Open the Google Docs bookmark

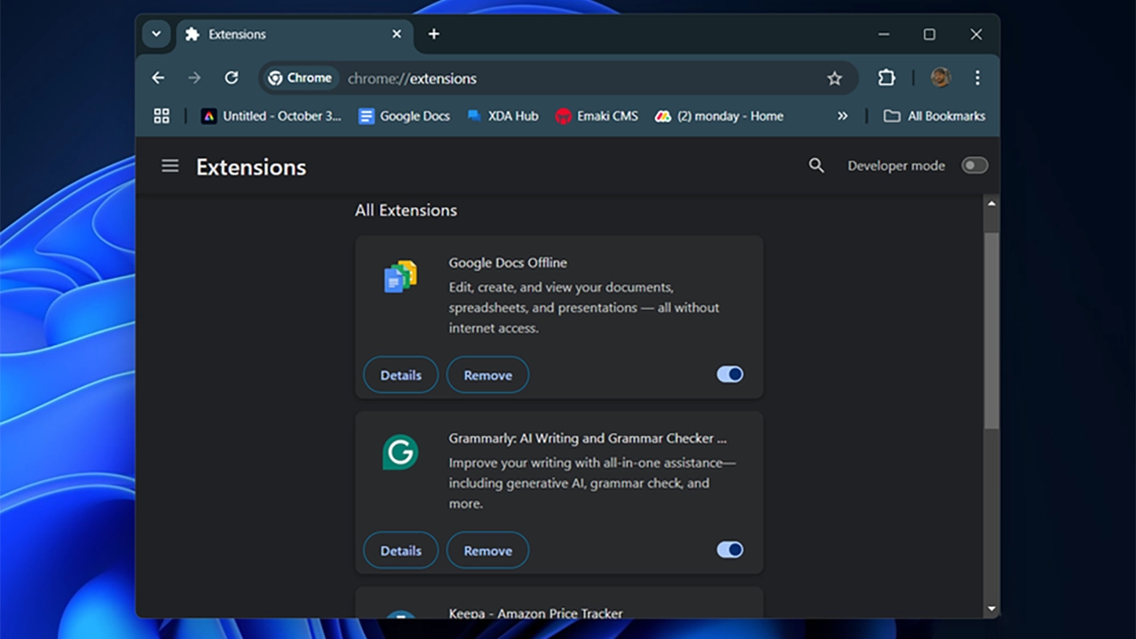point(404,116)
